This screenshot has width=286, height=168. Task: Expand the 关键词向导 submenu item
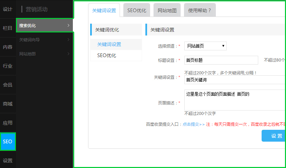pos(44,40)
